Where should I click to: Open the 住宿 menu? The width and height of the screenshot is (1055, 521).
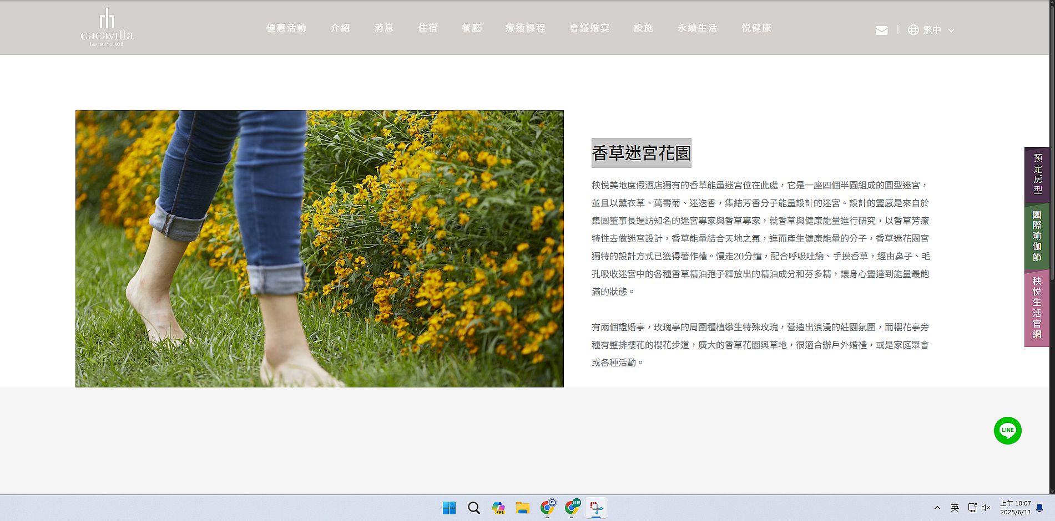(427, 28)
